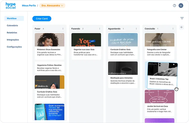Image resolution: width=189 pixels, height=123 pixels.
Task: Click Currículo Criativo: Guia title in Aguardando
Action: tap(120, 49)
